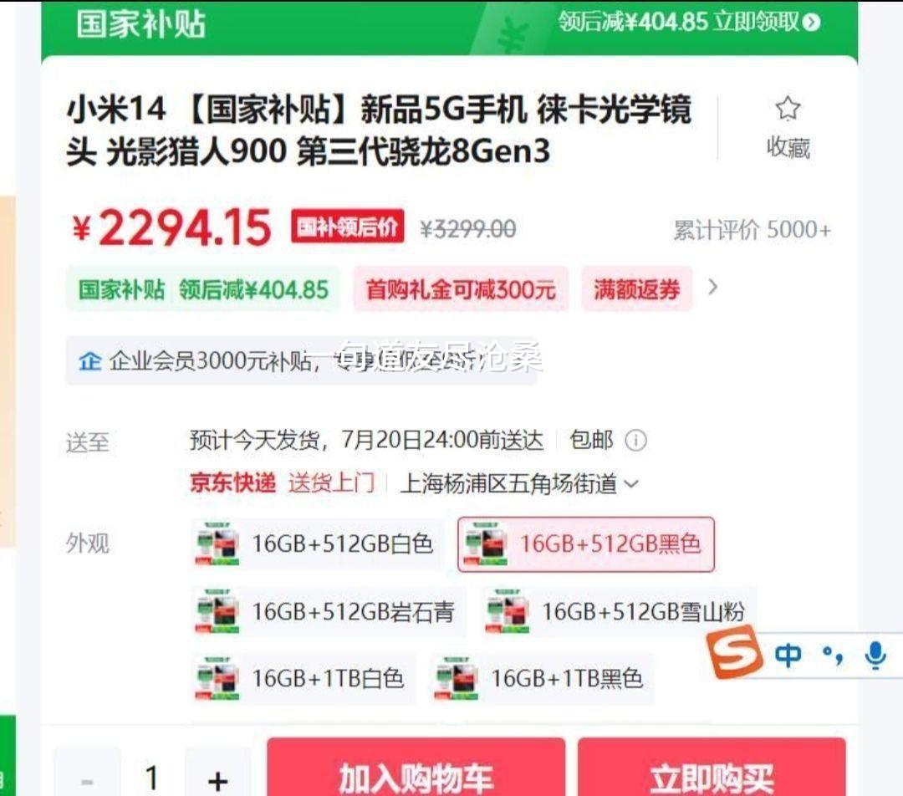The height and width of the screenshot is (796, 903).
Task: Select the 16GB+512GB黑色 variant
Action: (x=585, y=544)
